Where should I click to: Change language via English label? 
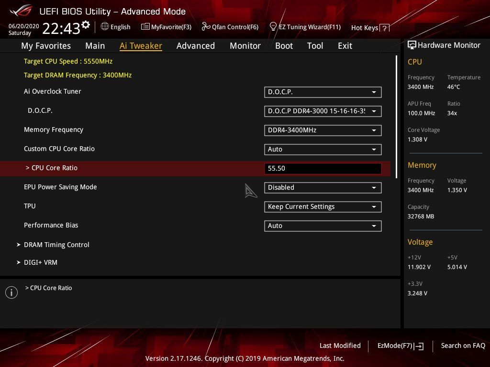pyautogui.click(x=120, y=27)
